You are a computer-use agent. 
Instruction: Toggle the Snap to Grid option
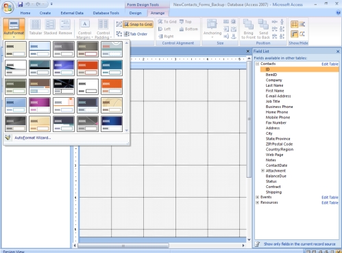(138, 24)
